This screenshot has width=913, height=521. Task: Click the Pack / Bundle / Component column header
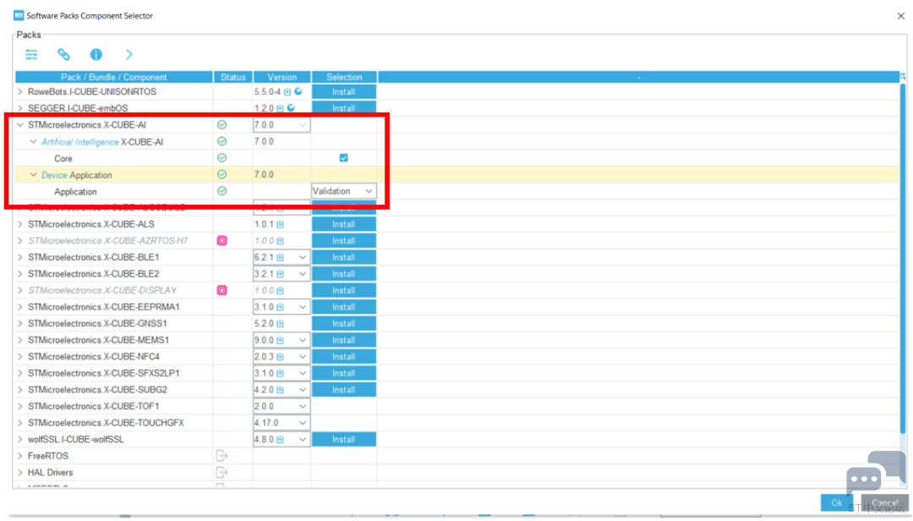click(x=114, y=77)
